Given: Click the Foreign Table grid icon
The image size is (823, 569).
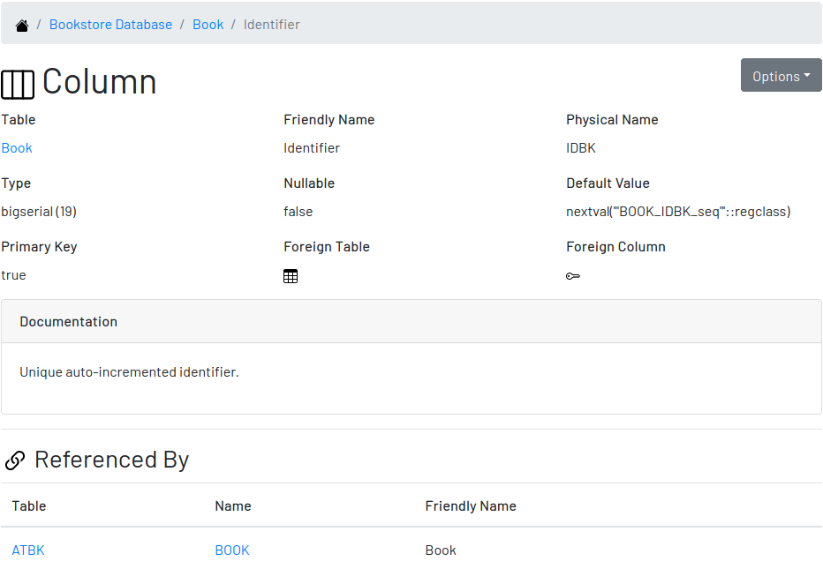Looking at the screenshot, I should [291, 276].
